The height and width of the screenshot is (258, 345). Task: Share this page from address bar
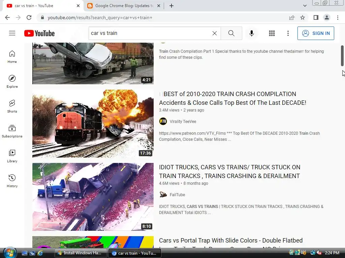click(292, 17)
